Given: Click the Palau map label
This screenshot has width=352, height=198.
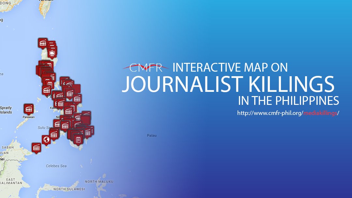Looking at the screenshot, I should point(152,135).
